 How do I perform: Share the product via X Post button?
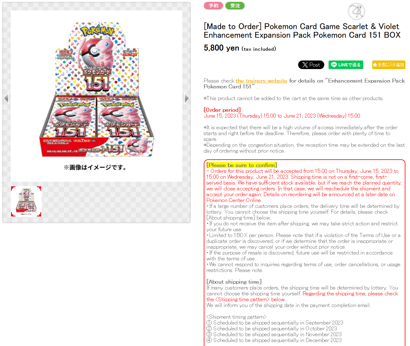[311, 65]
